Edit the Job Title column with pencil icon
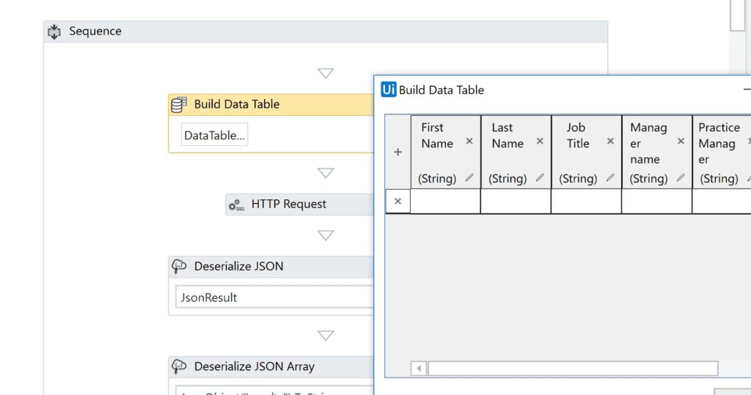Viewport: 751px width, 395px height. click(610, 178)
